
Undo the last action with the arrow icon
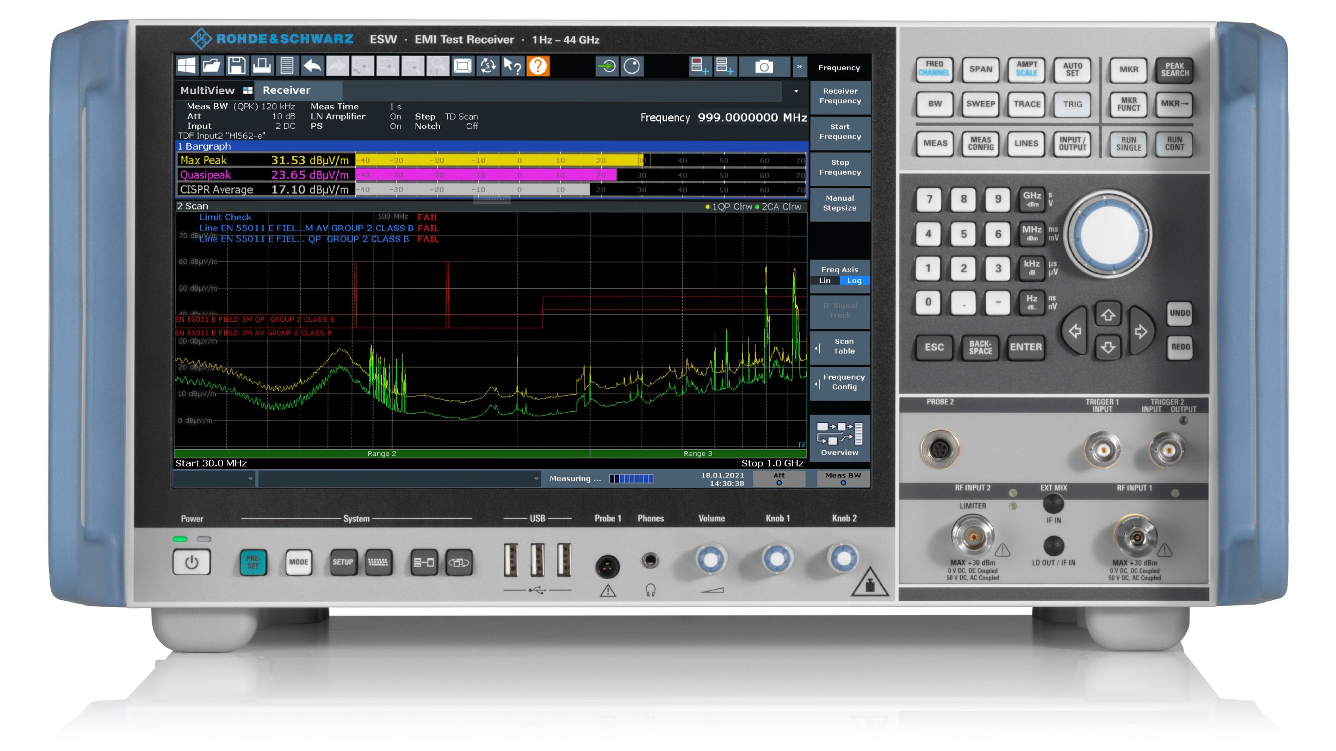point(311,67)
